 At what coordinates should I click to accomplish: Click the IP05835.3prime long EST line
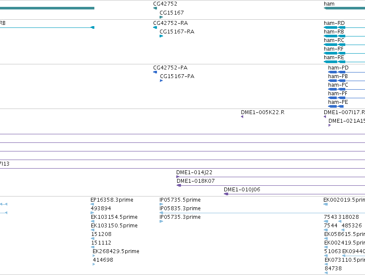262,213
